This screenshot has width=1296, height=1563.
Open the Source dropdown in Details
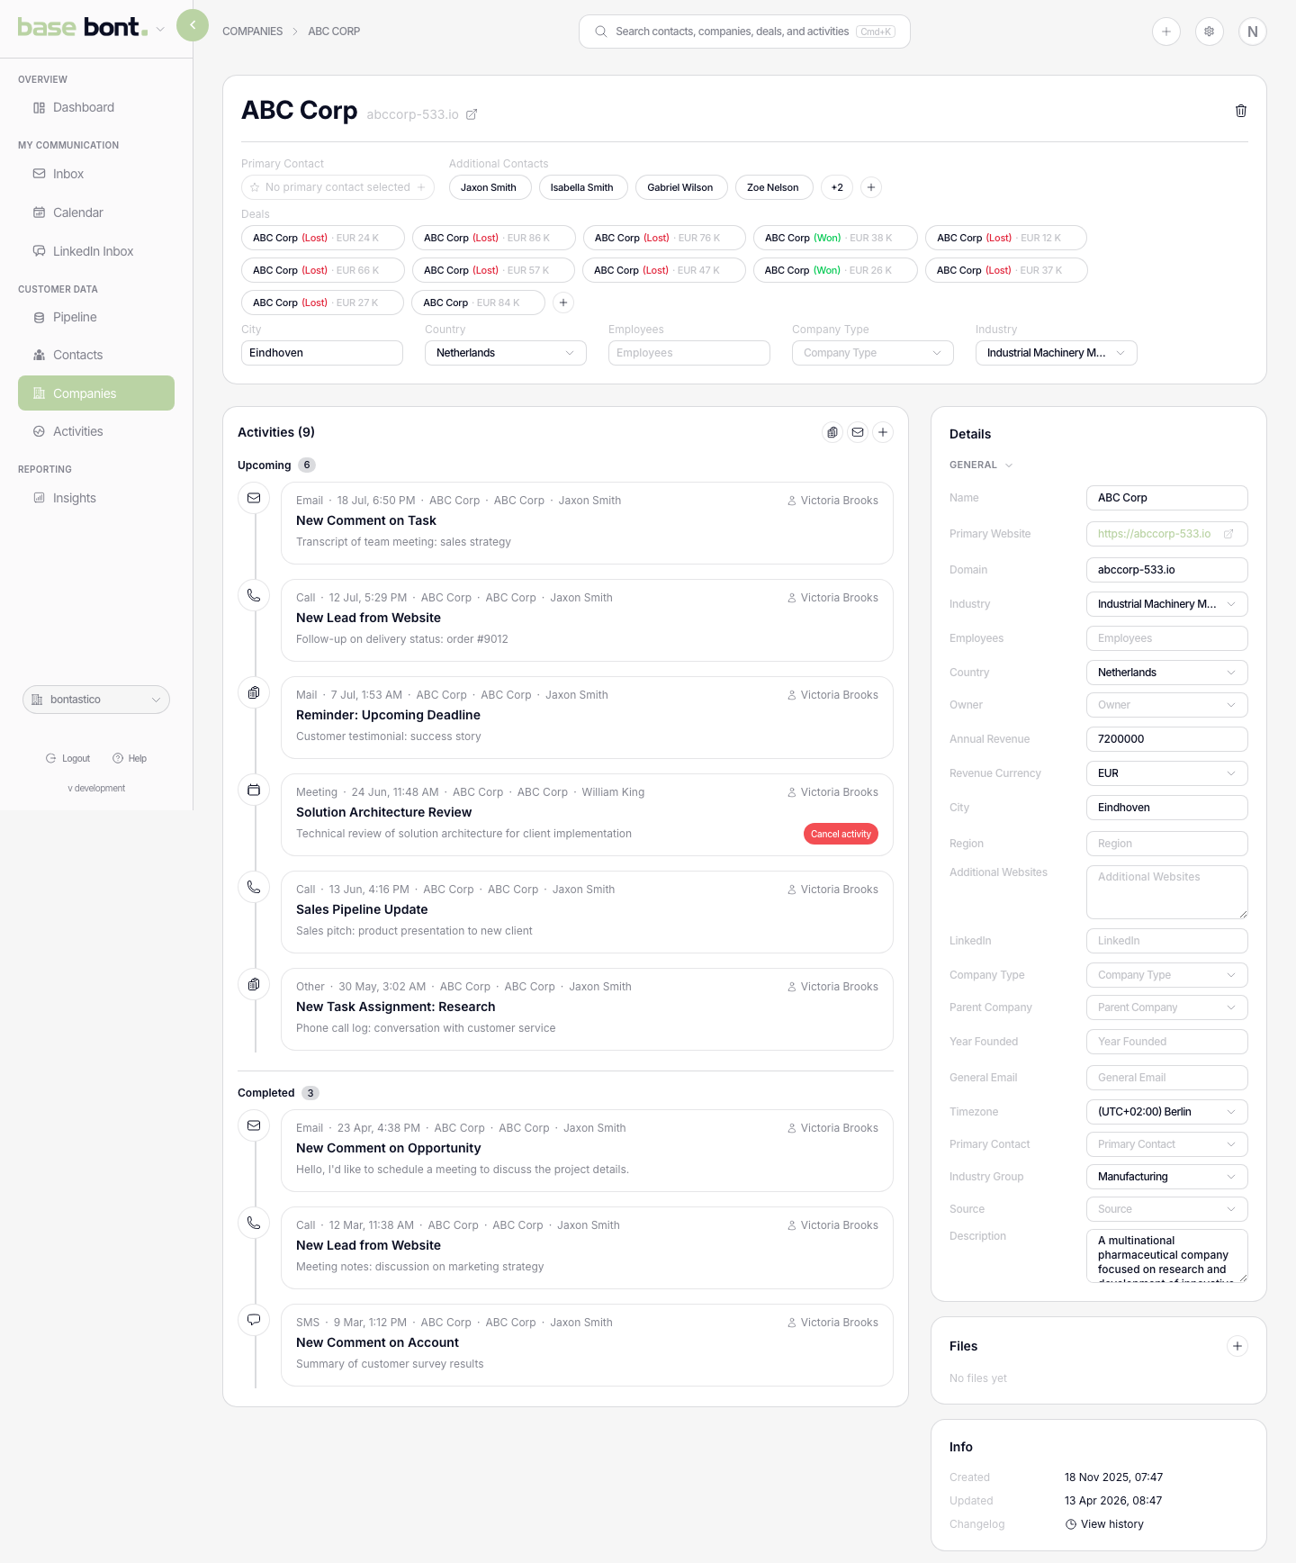click(1167, 1209)
